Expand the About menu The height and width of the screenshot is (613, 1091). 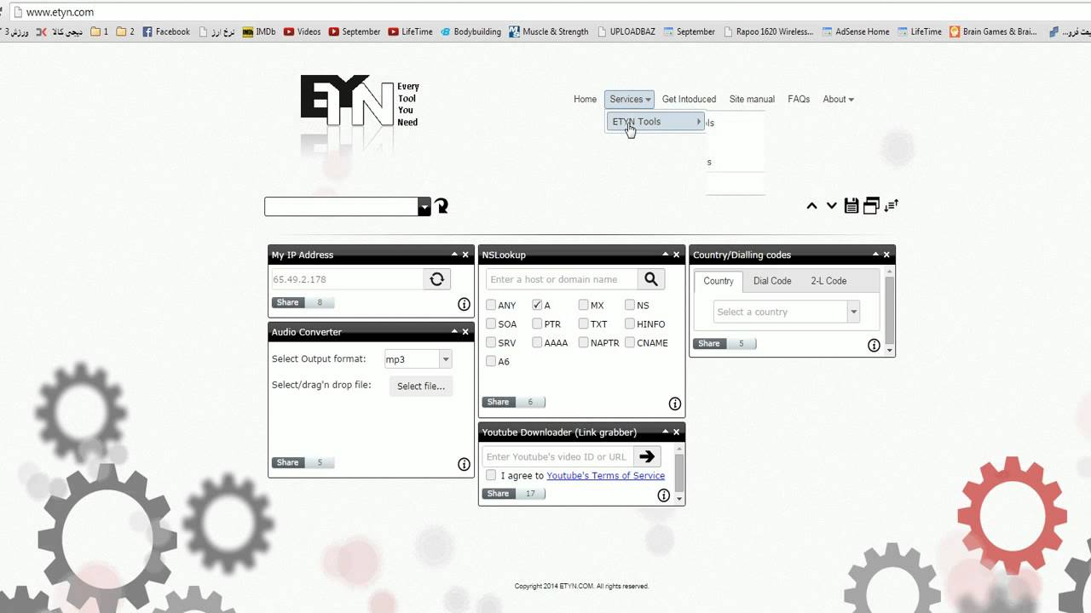coord(838,100)
